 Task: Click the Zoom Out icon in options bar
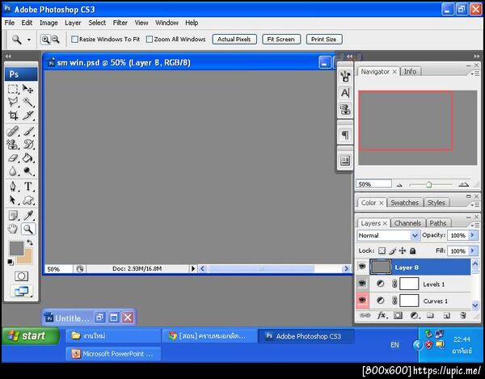(x=55, y=40)
